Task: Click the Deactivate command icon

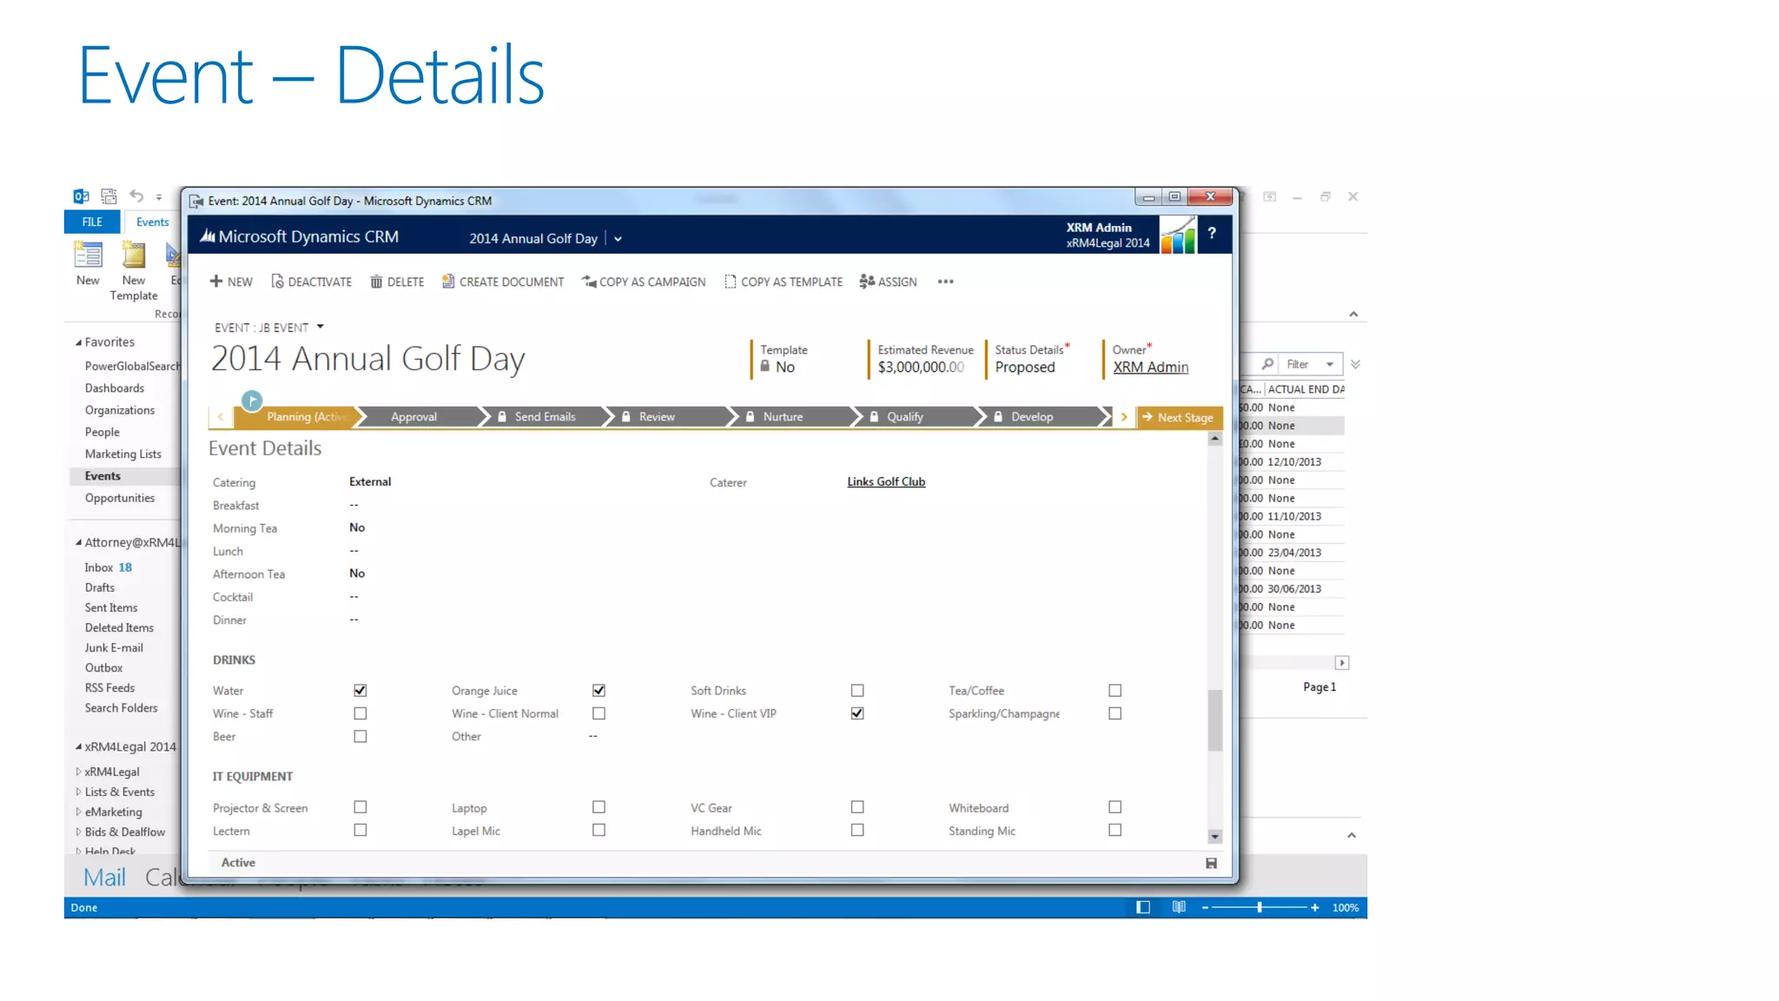Action: (x=278, y=282)
